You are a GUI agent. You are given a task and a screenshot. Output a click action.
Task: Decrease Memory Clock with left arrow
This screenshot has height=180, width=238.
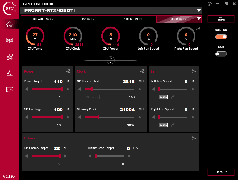click(79, 117)
